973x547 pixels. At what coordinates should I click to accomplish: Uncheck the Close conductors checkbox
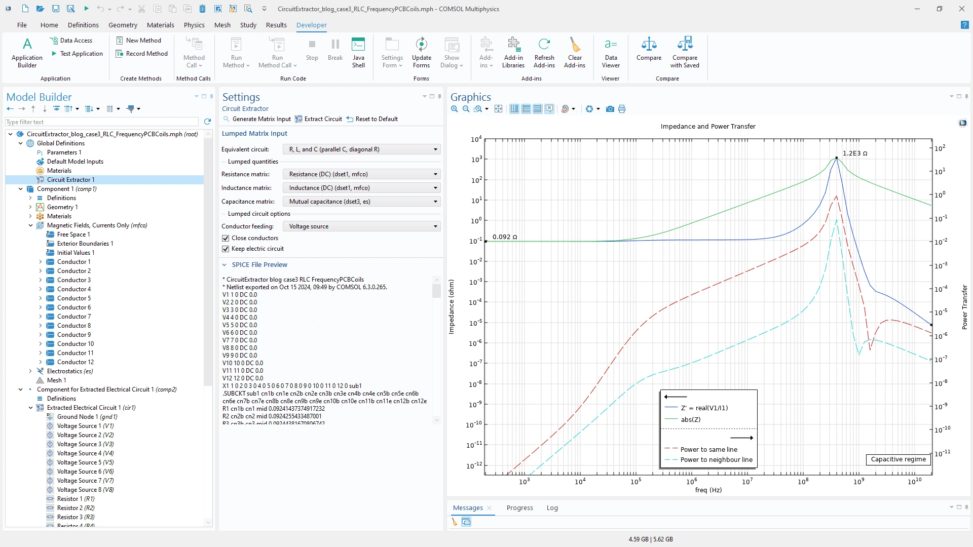pyautogui.click(x=226, y=238)
